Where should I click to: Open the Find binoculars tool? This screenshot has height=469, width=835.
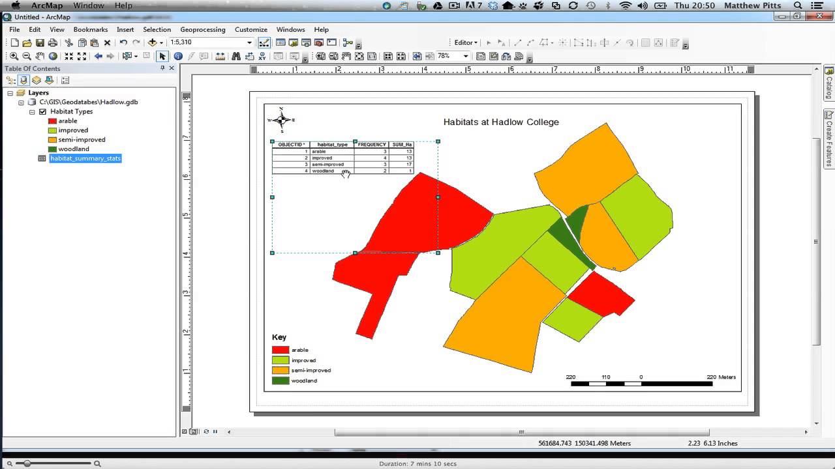click(236, 57)
